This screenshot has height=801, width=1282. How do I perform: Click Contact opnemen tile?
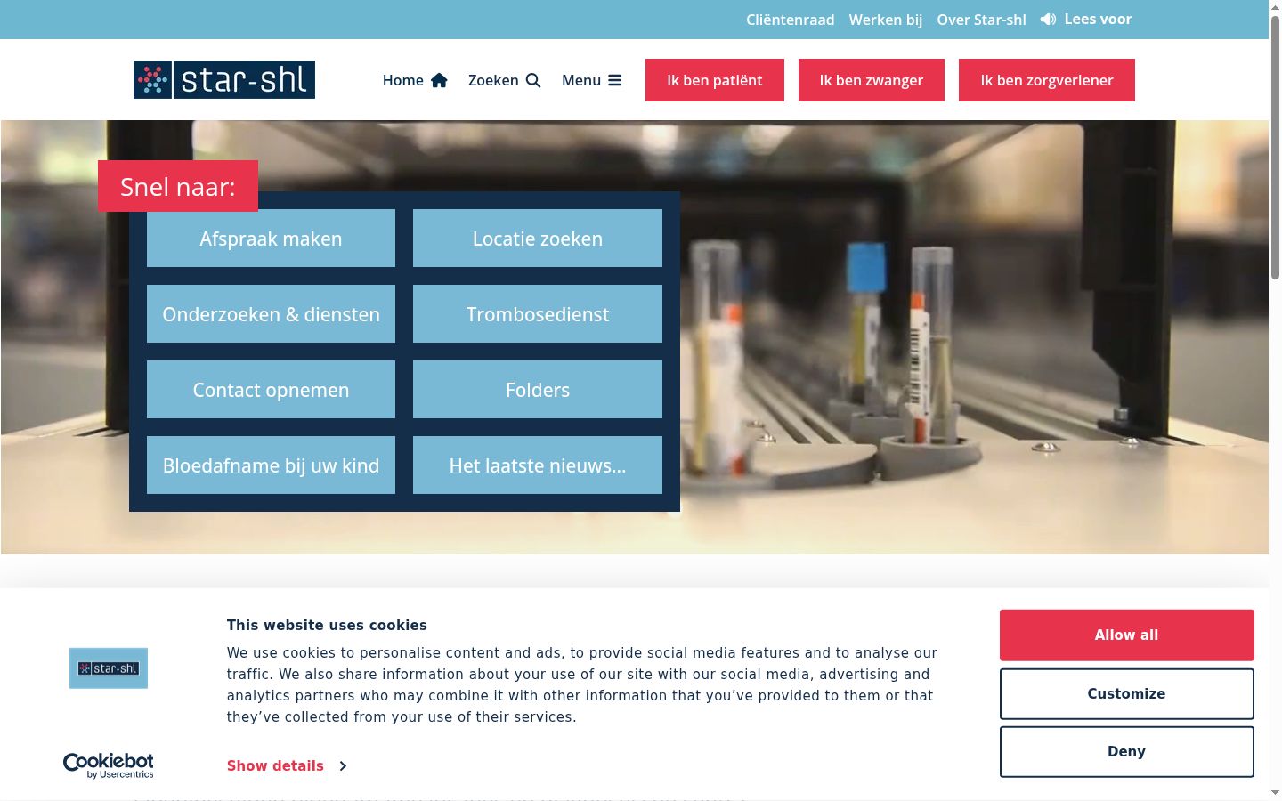[x=271, y=390]
